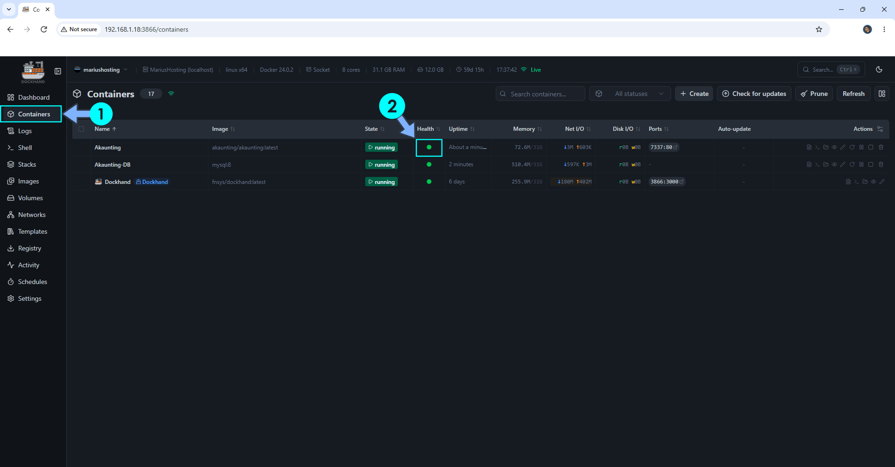
Task: Switch layout view with the grid icon button
Action: [x=882, y=94]
